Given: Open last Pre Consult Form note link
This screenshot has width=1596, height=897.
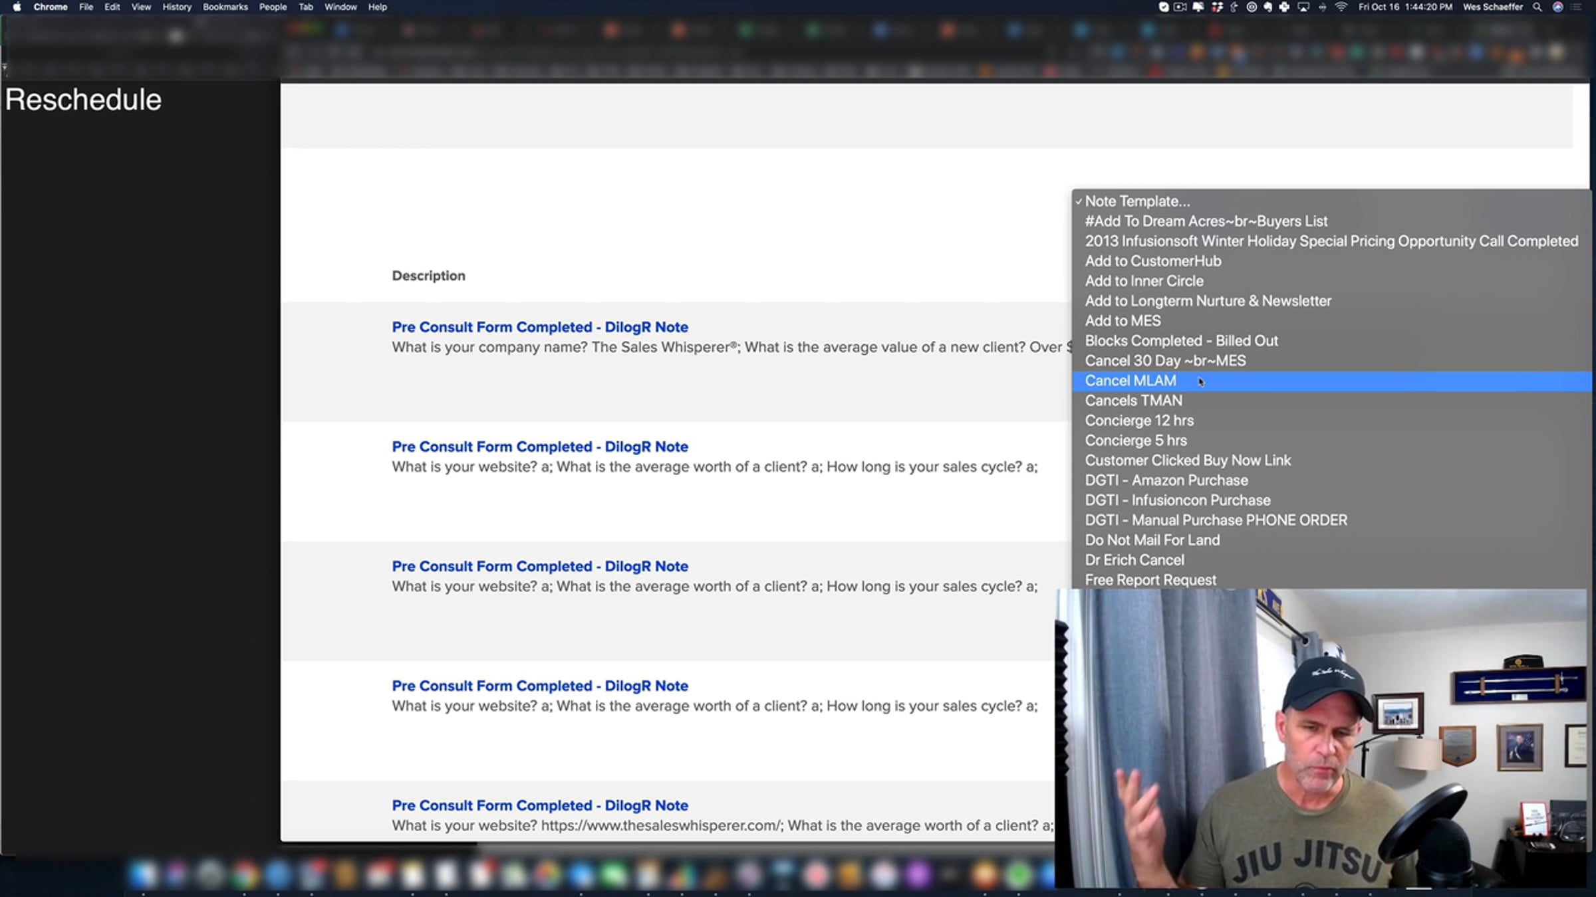Looking at the screenshot, I should pyautogui.click(x=539, y=805).
